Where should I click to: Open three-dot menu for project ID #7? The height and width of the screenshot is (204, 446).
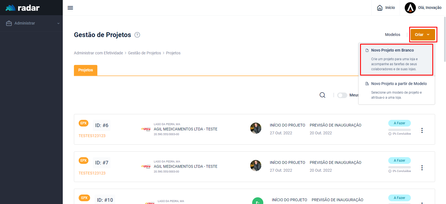point(422,168)
